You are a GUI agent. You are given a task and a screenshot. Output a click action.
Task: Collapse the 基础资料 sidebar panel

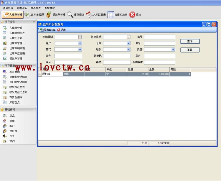34,109
